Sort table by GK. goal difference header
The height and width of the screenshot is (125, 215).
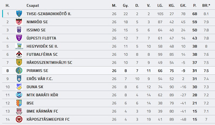(x=183, y=6)
